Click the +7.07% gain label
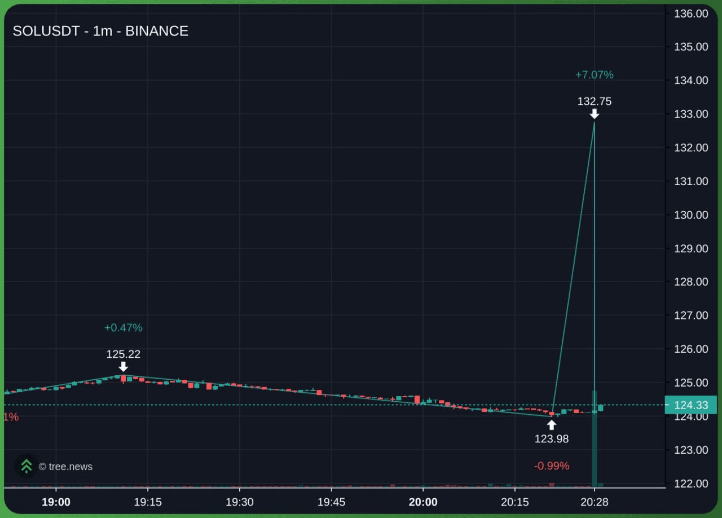Screen dimensions: 722x518 595,74
